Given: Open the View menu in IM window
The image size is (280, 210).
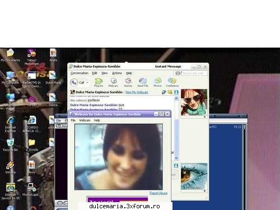Looking at the screenshot, I should [105, 73].
